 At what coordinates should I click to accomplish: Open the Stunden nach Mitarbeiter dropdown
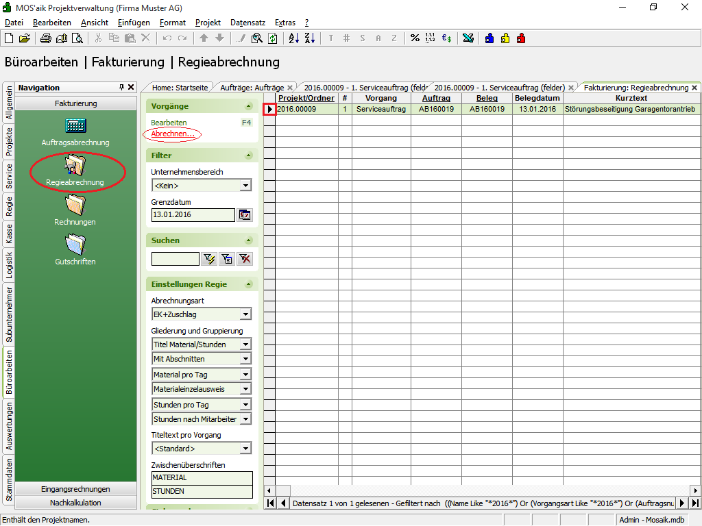click(x=245, y=419)
